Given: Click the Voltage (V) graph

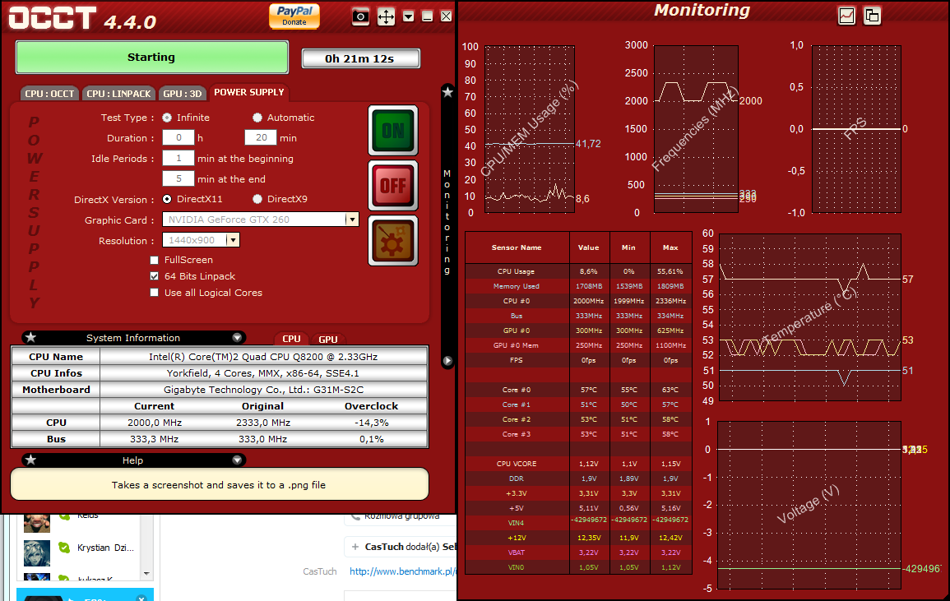Looking at the screenshot, I should click(809, 505).
